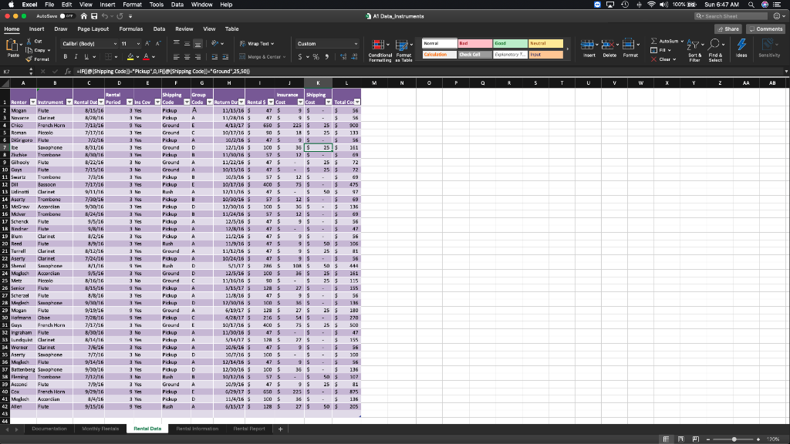Click the Save icon in title bar
The width and height of the screenshot is (790, 444).
click(94, 16)
